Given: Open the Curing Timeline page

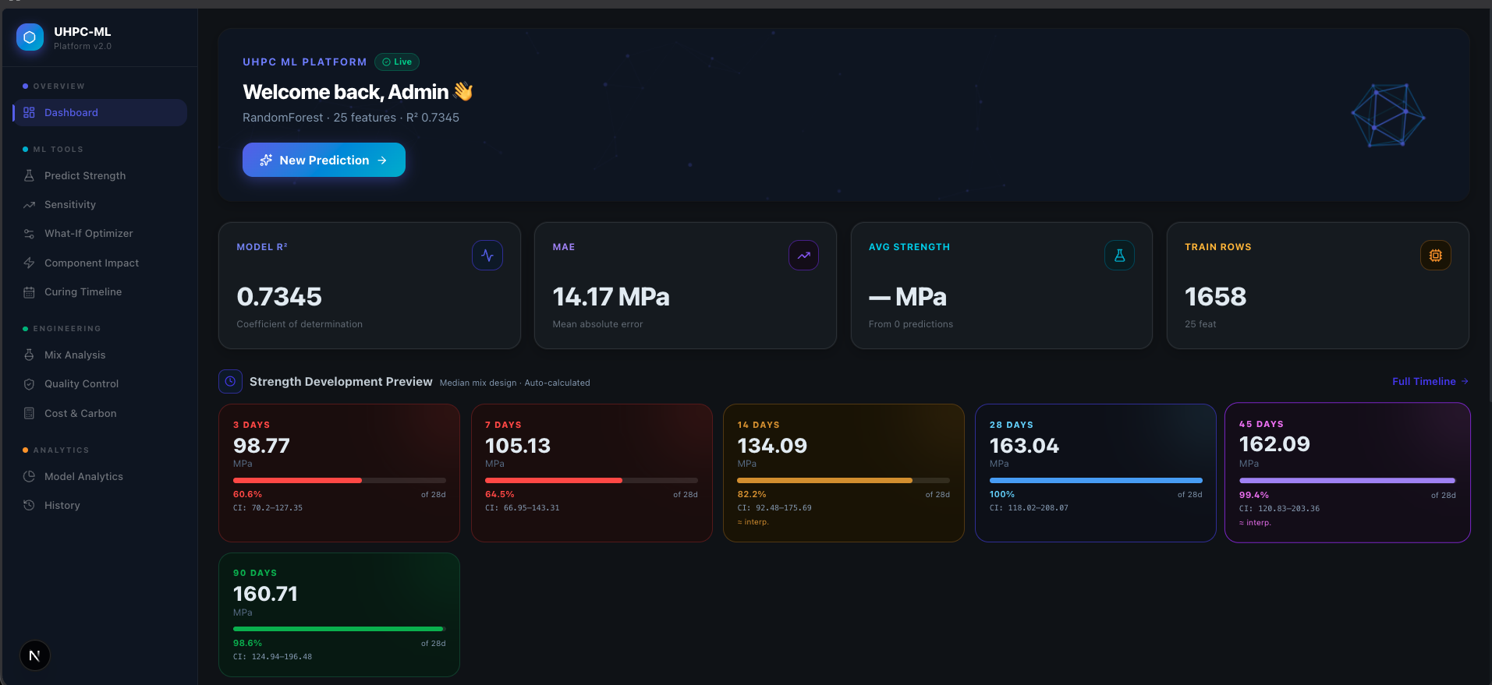Looking at the screenshot, I should [83, 292].
